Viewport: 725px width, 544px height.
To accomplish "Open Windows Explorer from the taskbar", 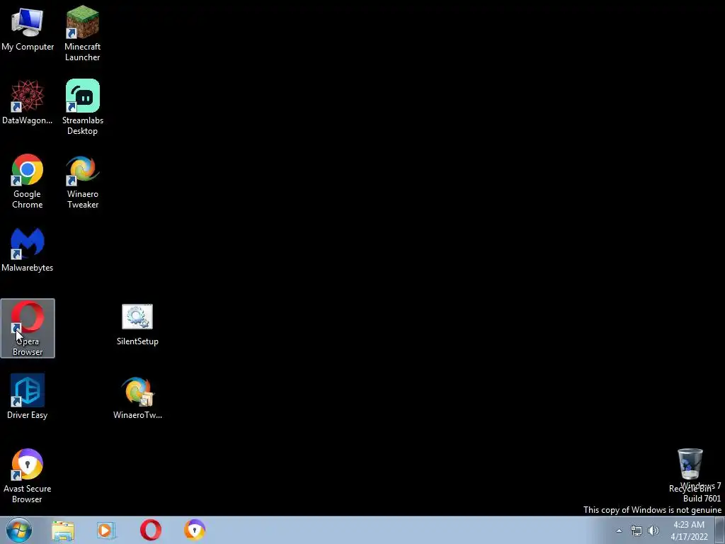I will click(63, 531).
